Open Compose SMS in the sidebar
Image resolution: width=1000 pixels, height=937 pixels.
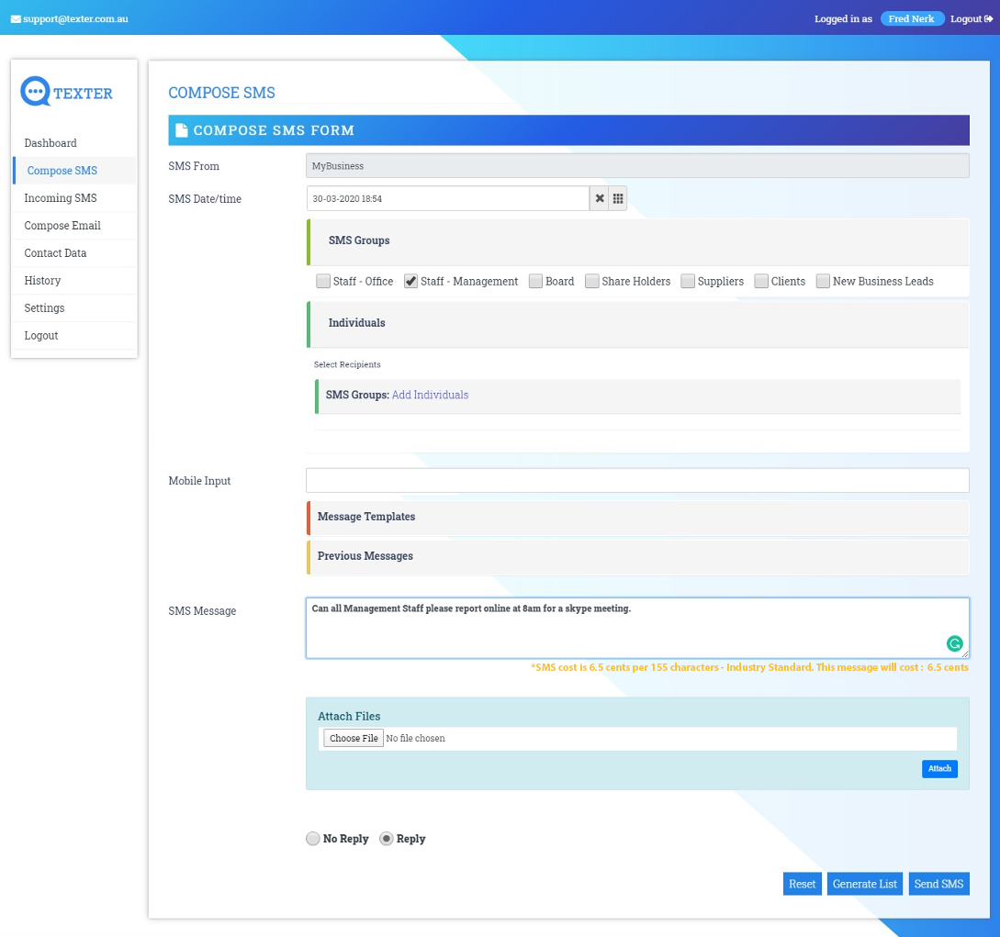pos(74,170)
